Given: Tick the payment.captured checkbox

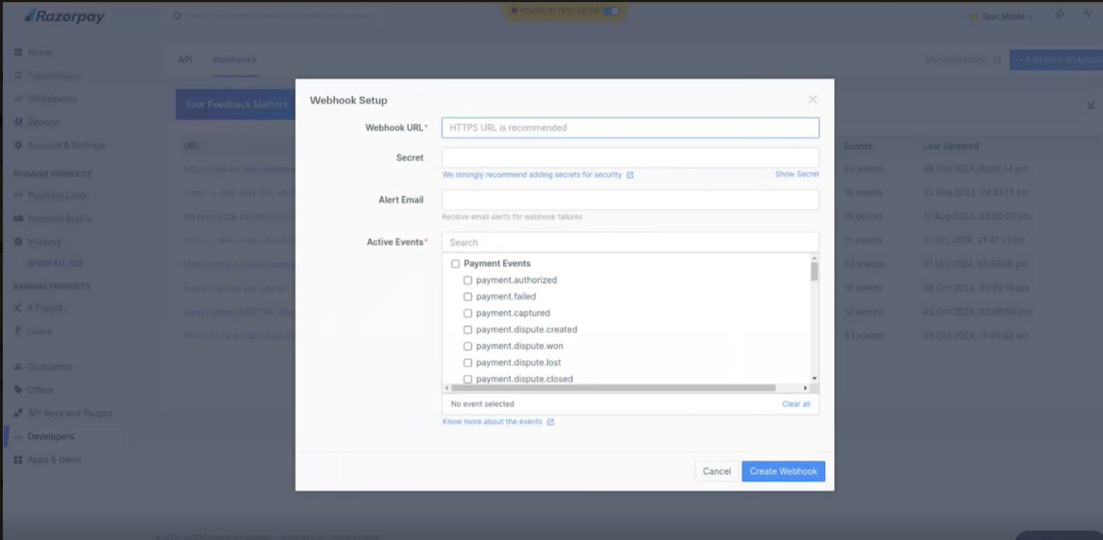Looking at the screenshot, I should click(x=468, y=313).
